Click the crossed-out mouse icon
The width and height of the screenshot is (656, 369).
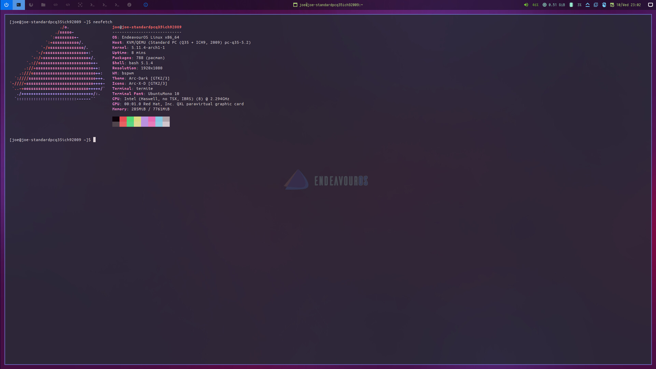click(x=604, y=5)
